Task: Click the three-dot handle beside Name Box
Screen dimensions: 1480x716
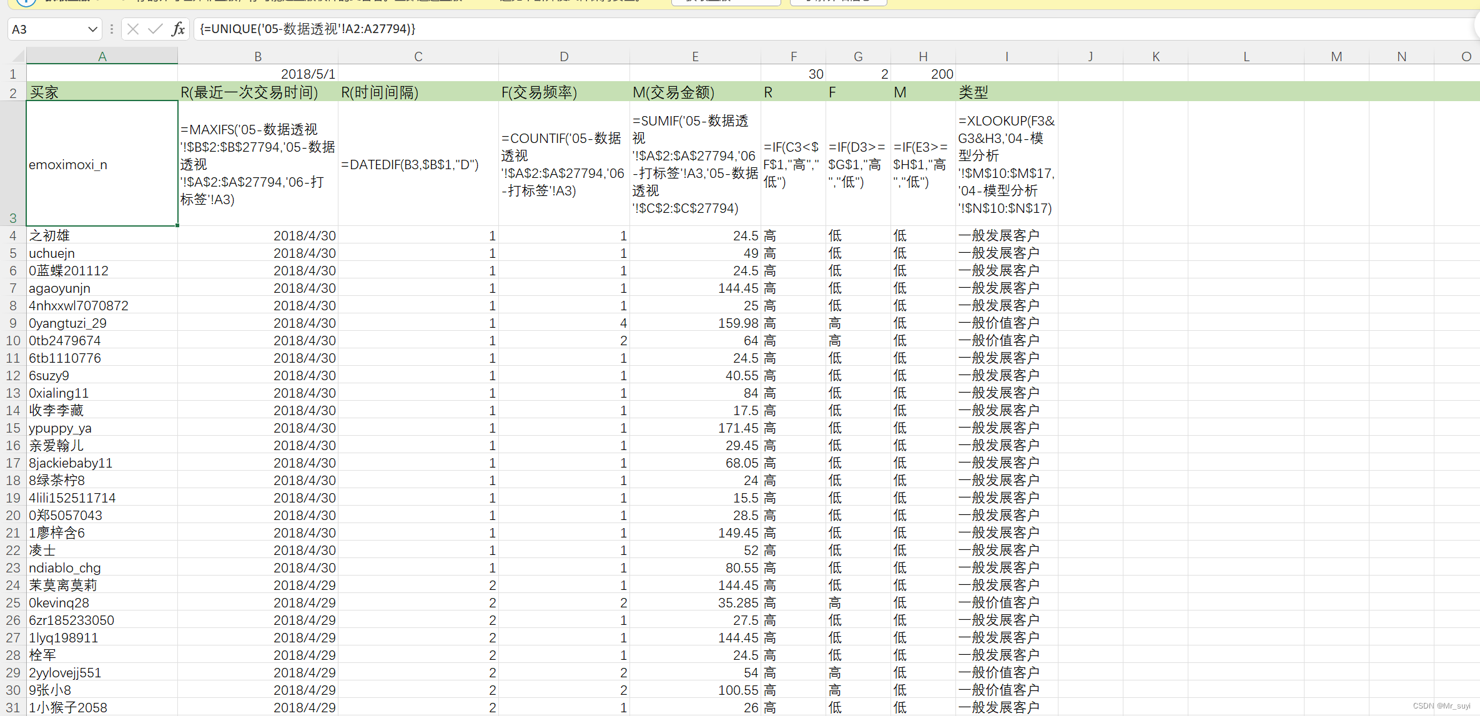Action: [111, 29]
